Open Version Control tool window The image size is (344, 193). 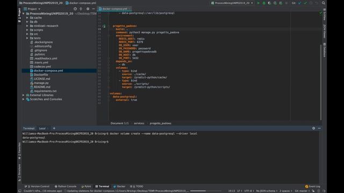[x=37, y=187]
